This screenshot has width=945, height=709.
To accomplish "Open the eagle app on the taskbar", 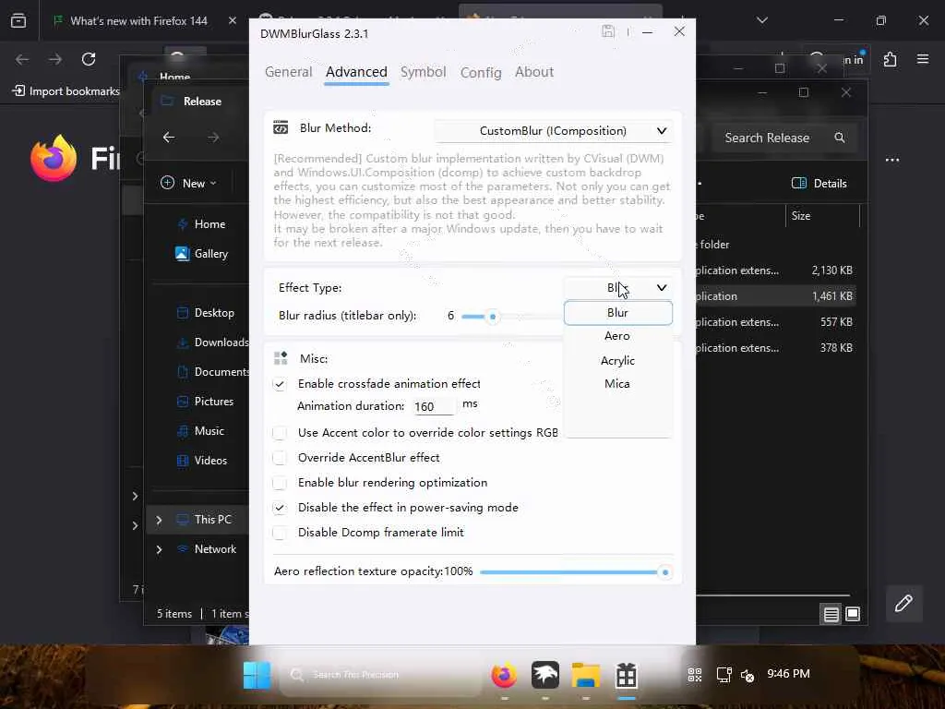I will pos(544,675).
